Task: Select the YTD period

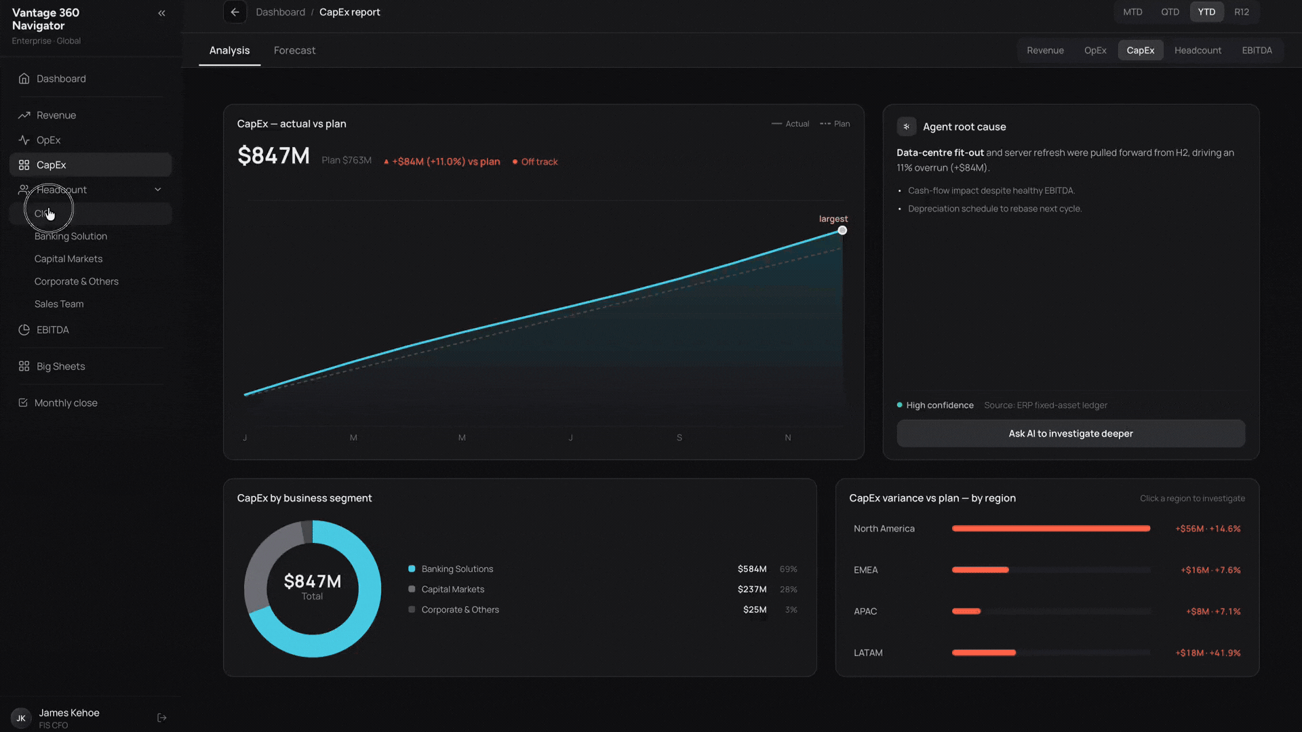Action: point(1206,12)
